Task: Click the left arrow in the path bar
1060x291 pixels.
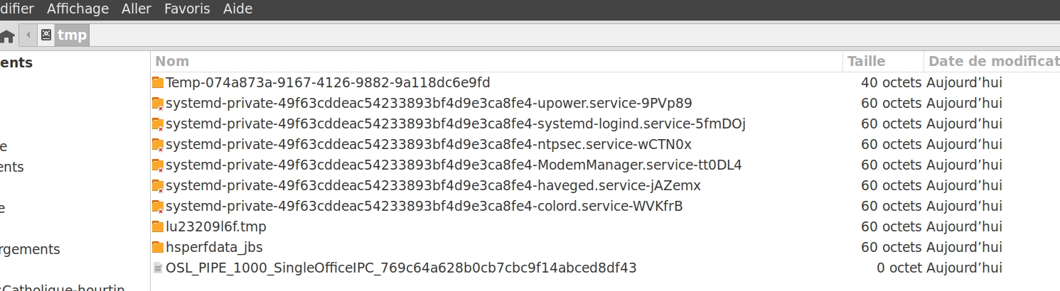Action: click(28, 34)
